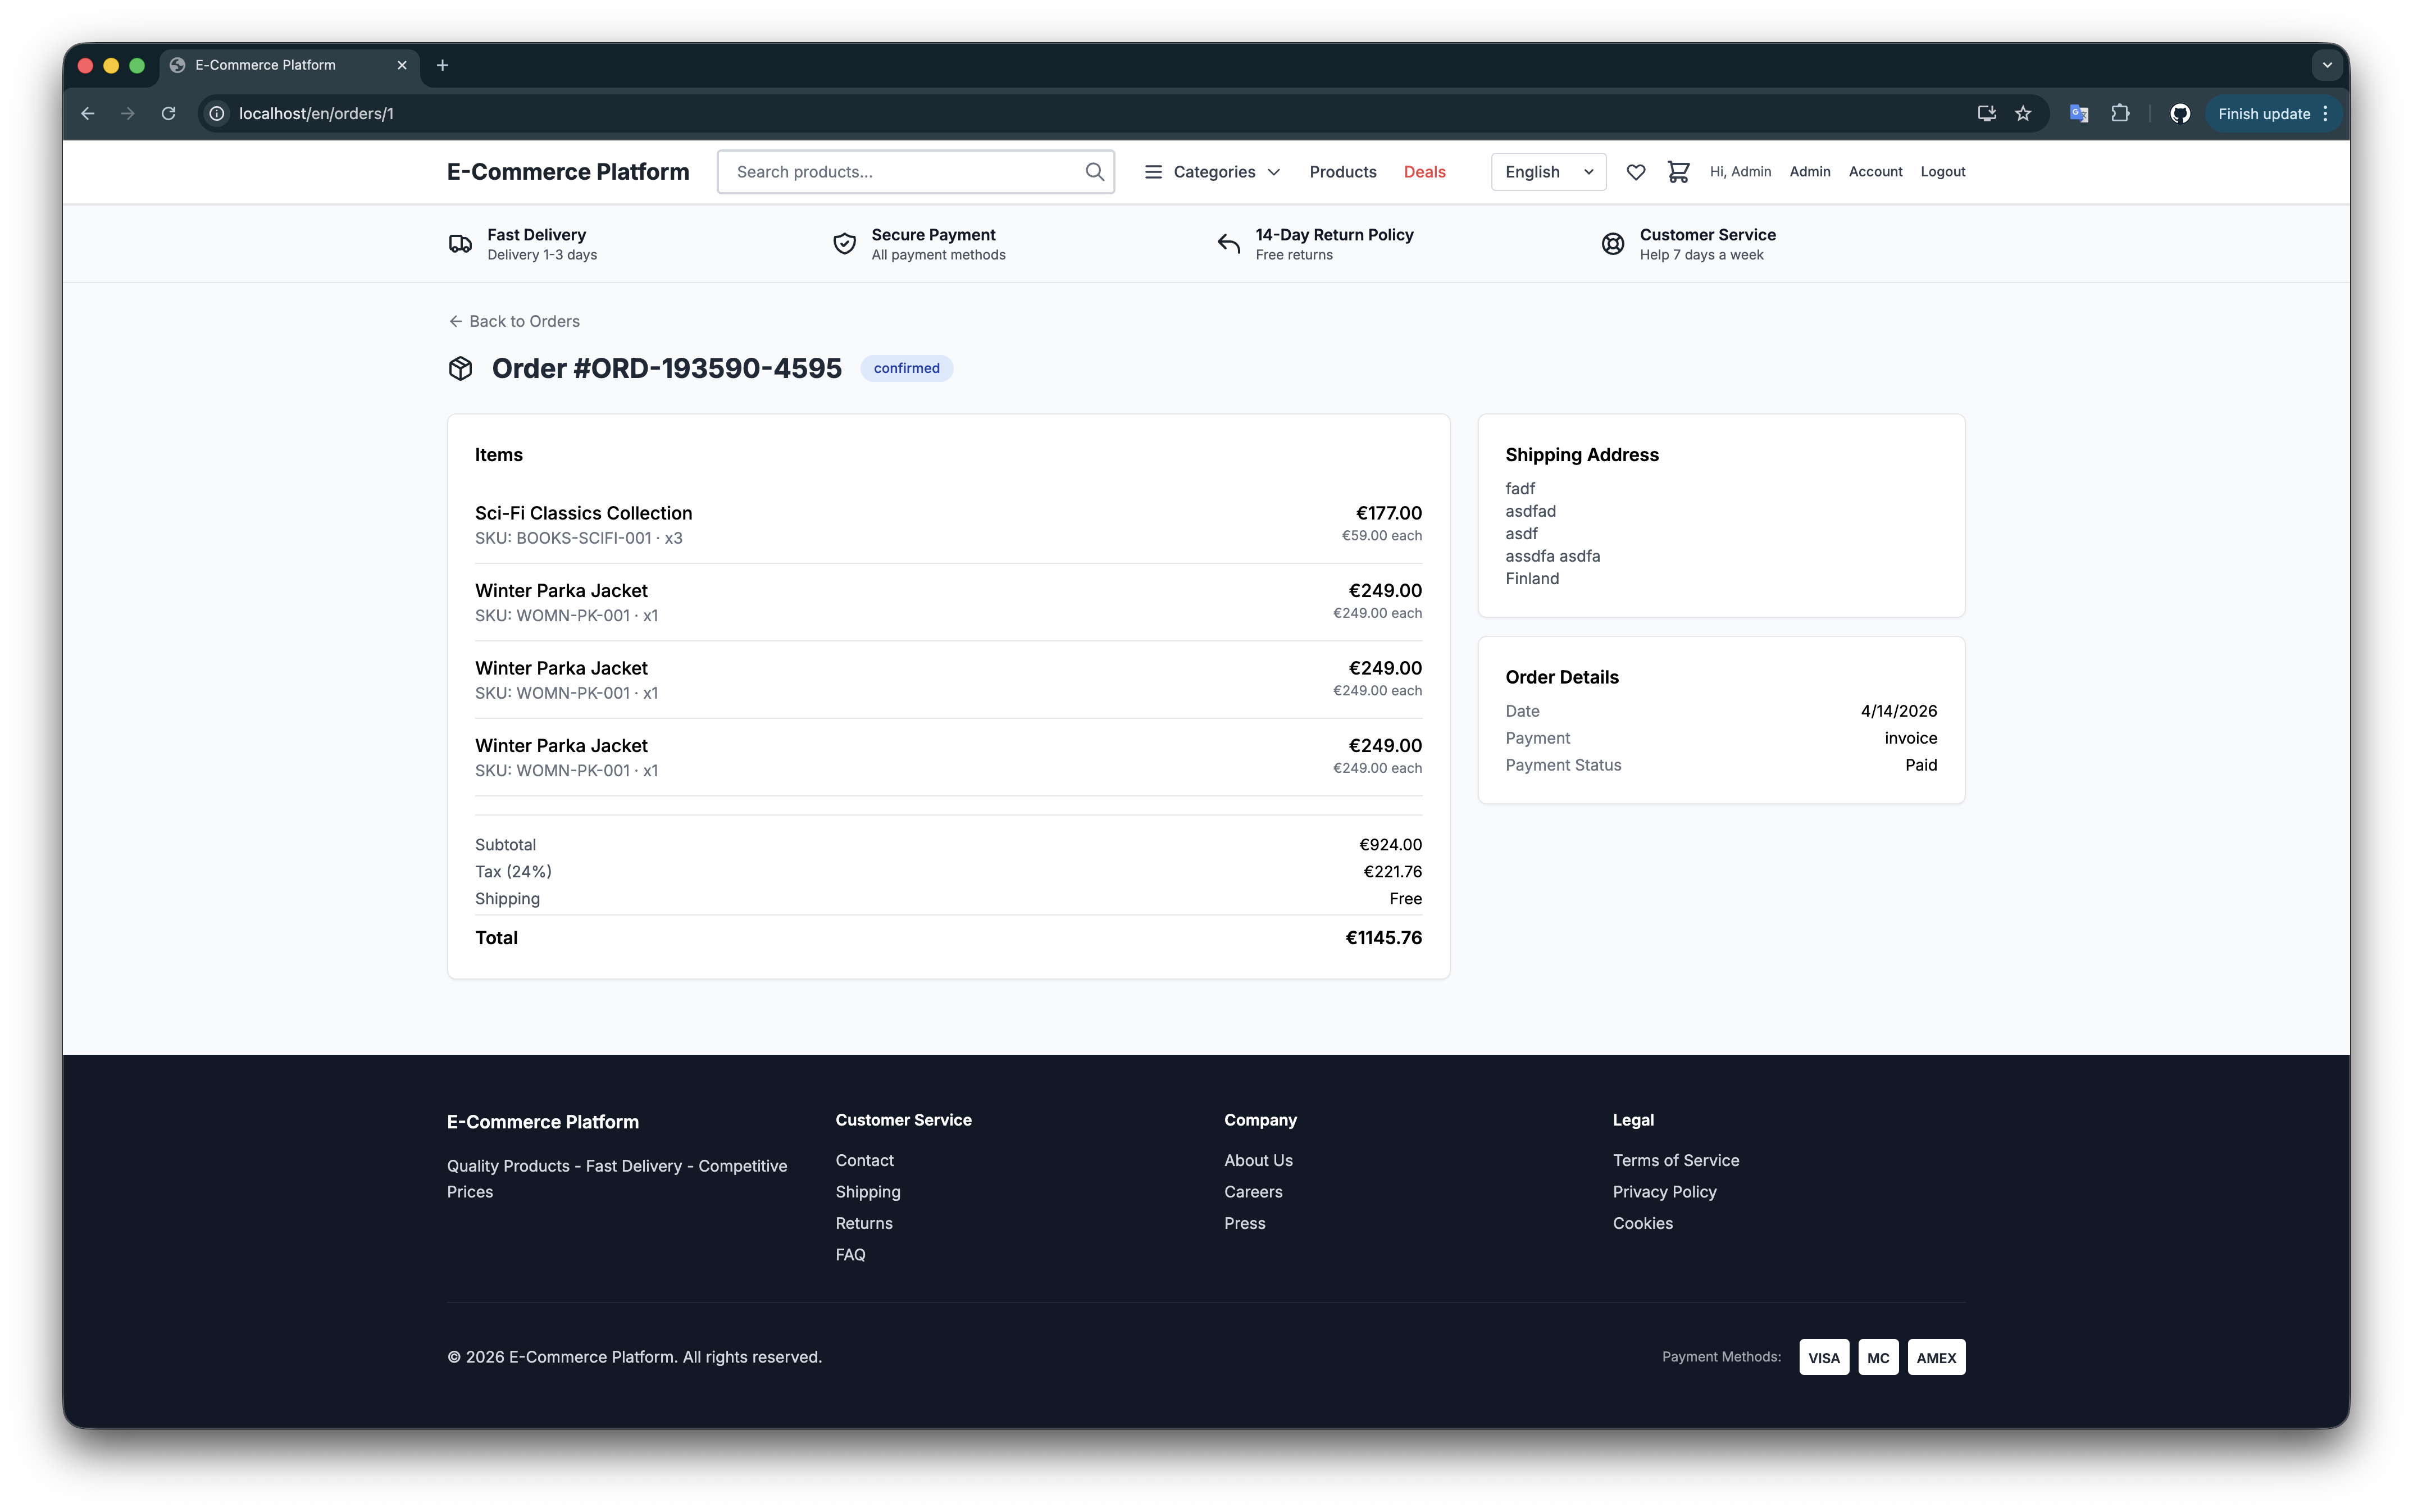Open the browser extensions puzzle icon
The height and width of the screenshot is (1512, 2413).
[2120, 114]
